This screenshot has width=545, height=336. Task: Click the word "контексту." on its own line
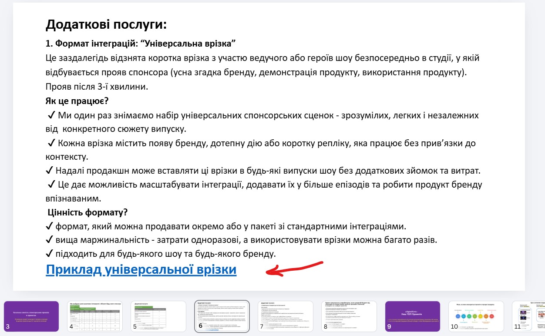(x=67, y=157)
